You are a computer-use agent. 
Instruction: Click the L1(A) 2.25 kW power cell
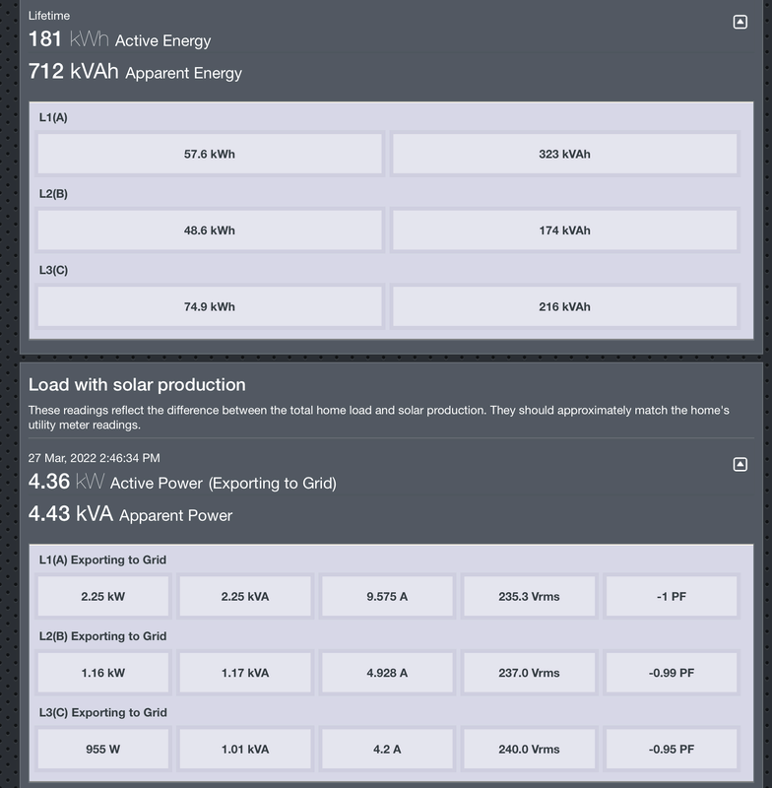pyautogui.click(x=103, y=597)
